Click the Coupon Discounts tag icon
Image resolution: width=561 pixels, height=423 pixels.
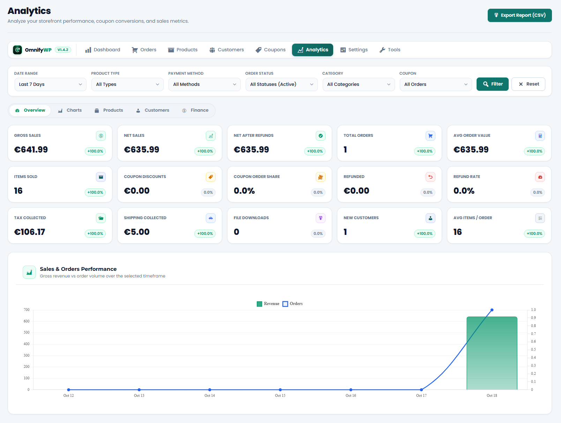coord(211,177)
